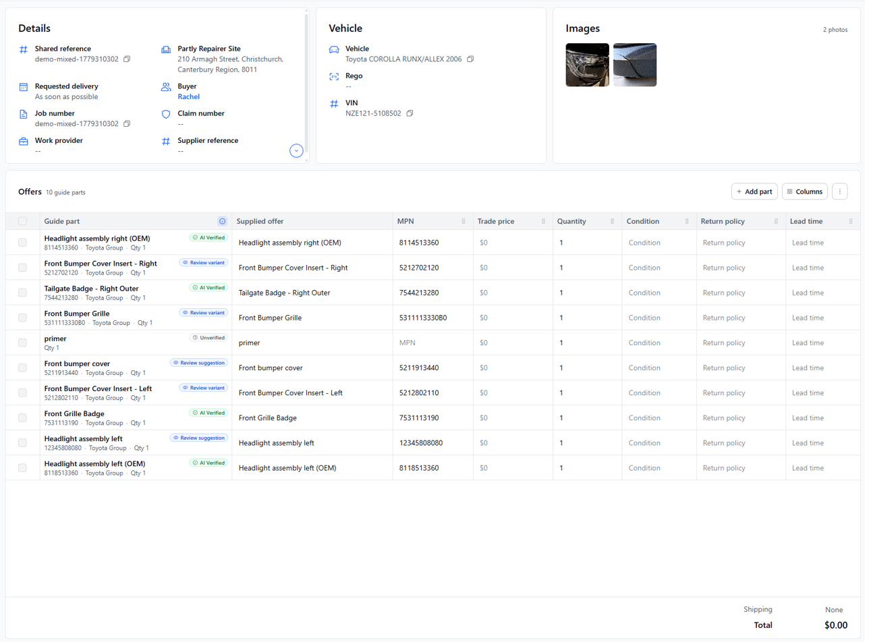The height and width of the screenshot is (642, 869).
Task: Open the offers more-options menu
Action: 840,192
